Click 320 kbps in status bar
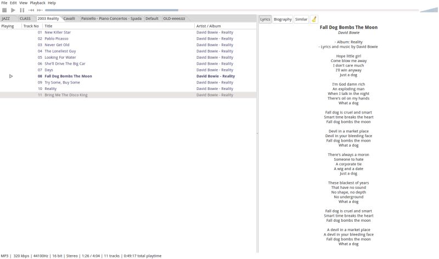Image resolution: width=439 pixels, height=259 pixels. click(x=21, y=256)
